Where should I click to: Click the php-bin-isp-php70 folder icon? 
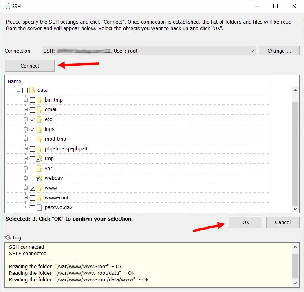[x=40, y=149]
